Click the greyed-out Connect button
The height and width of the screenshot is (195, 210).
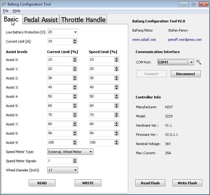pos(152,74)
